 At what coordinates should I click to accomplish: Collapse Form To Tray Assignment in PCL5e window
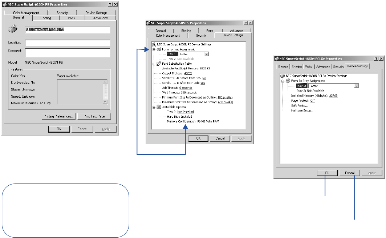[x=283, y=81]
